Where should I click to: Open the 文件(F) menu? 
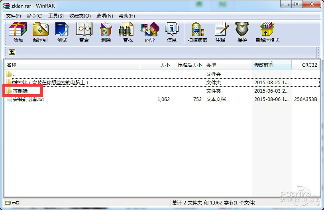(x=14, y=16)
